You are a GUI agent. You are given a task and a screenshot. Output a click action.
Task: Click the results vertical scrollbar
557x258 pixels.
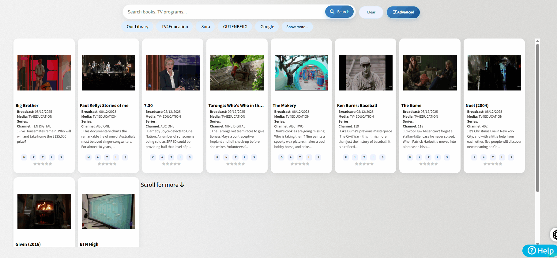537,118
